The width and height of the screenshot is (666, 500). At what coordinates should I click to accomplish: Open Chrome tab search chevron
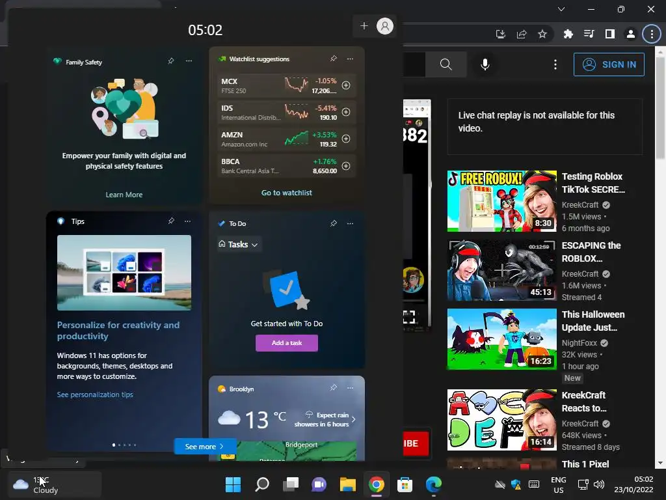pyautogui.click(x=561, y=9)
